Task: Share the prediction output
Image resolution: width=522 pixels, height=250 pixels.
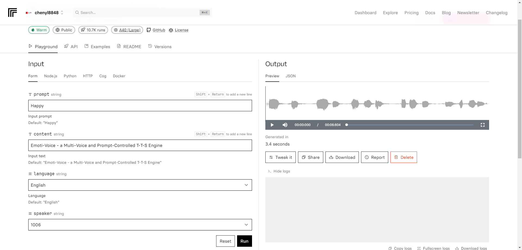Action: pos(310,157)
